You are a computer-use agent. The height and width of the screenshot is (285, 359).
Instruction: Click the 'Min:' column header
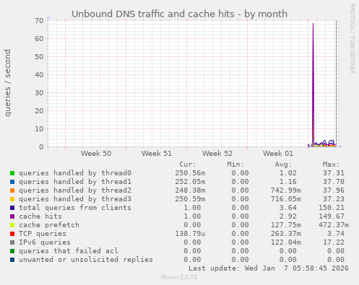click(235, 165)
